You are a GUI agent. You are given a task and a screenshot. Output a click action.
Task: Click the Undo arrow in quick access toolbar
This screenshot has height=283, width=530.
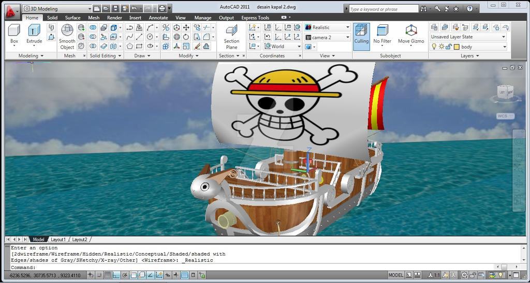tap(134, 9)
